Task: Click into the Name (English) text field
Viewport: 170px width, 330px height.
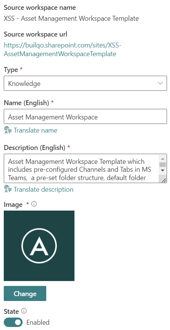Action: [85, 116]
